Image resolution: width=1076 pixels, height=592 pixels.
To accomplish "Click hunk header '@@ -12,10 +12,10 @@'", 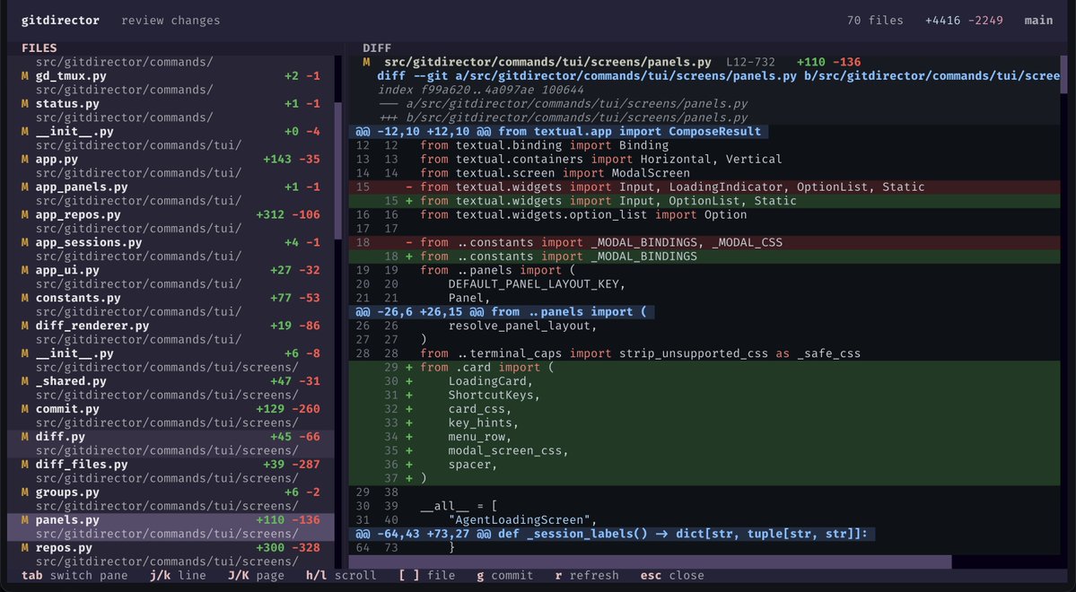I will point(558,132).
